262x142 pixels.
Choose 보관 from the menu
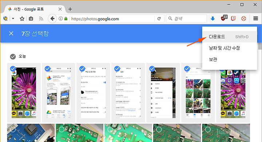click(229, 59)
